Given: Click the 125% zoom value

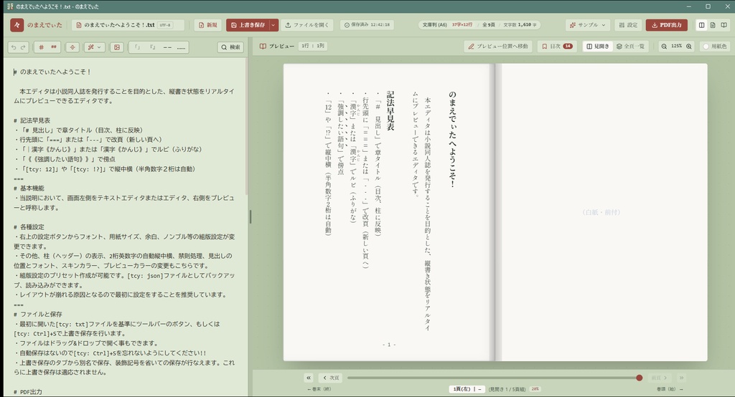Looking at the screenshot, I should (x=676, y=47).
